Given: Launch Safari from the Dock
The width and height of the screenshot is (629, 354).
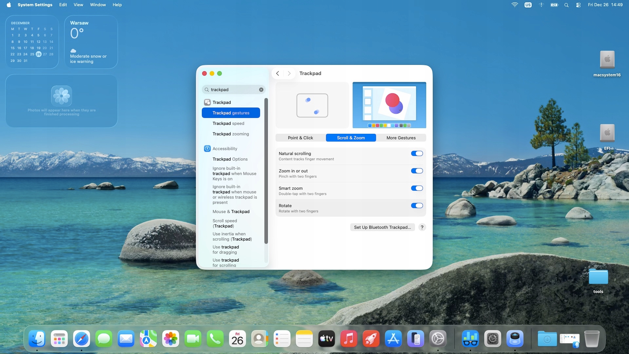Looking at the screenshot, I should click(x=82, y=339).
